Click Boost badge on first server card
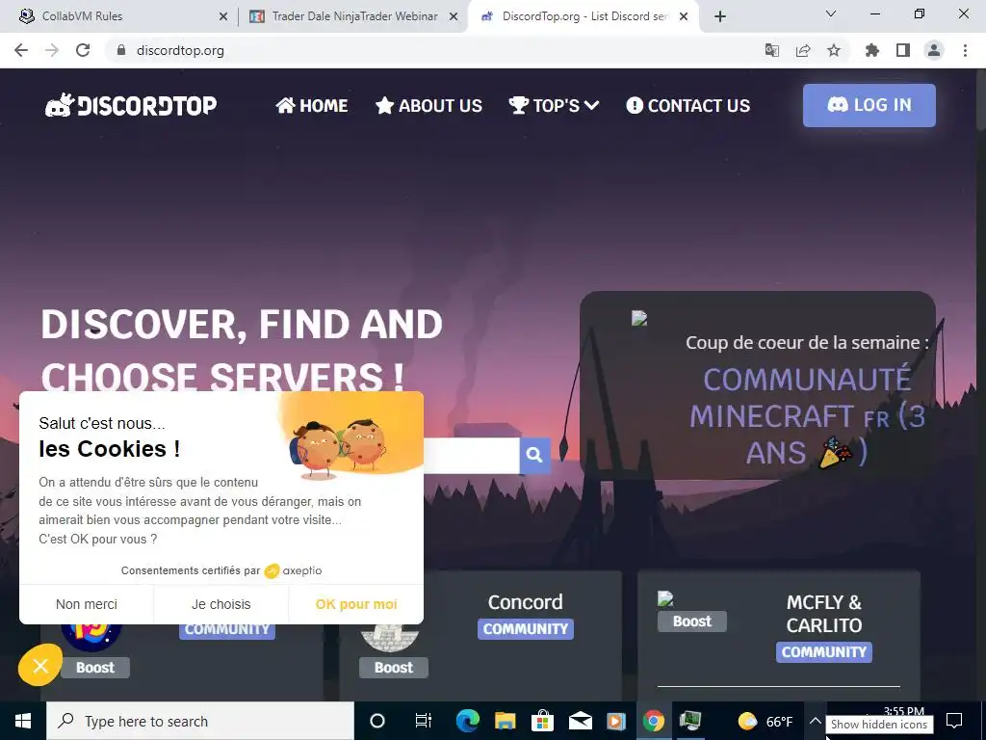 pos(95,668)
